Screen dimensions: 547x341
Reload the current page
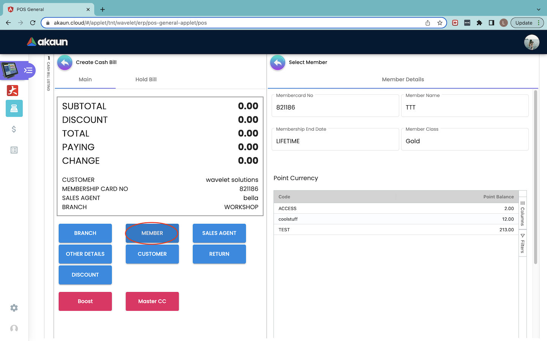(33, 23)
